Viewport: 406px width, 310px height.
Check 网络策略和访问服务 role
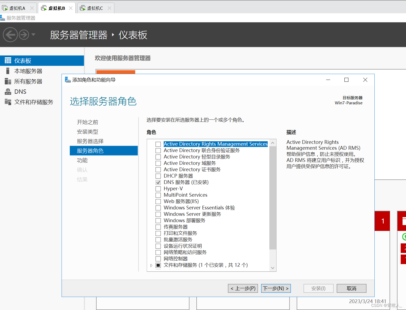pos(158,252)
